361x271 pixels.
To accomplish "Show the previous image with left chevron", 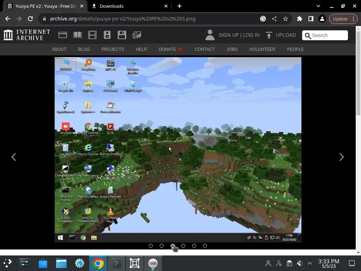I will point(14,157).
